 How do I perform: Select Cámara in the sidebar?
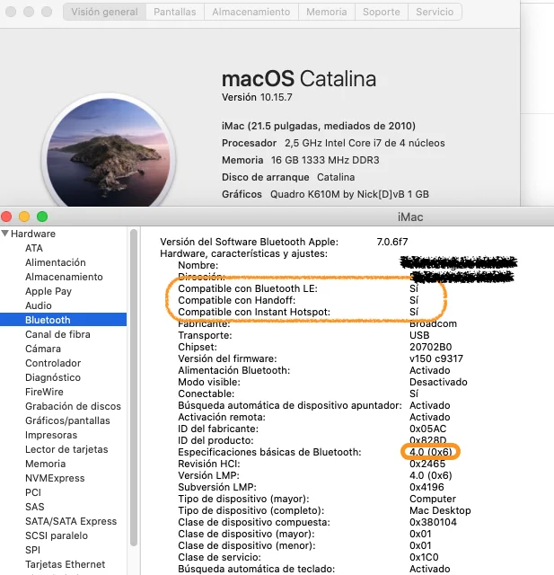click(x=43, y=349)
